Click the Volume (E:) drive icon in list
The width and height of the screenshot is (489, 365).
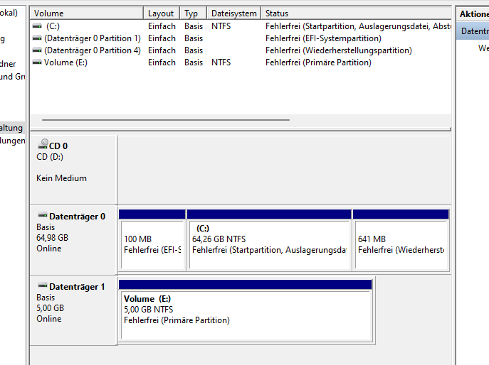coord(37,62)
